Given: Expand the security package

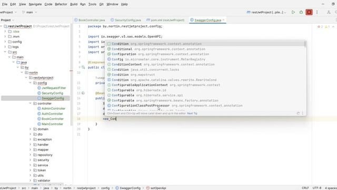Looking at the screenshot, I should click(31, 160).
